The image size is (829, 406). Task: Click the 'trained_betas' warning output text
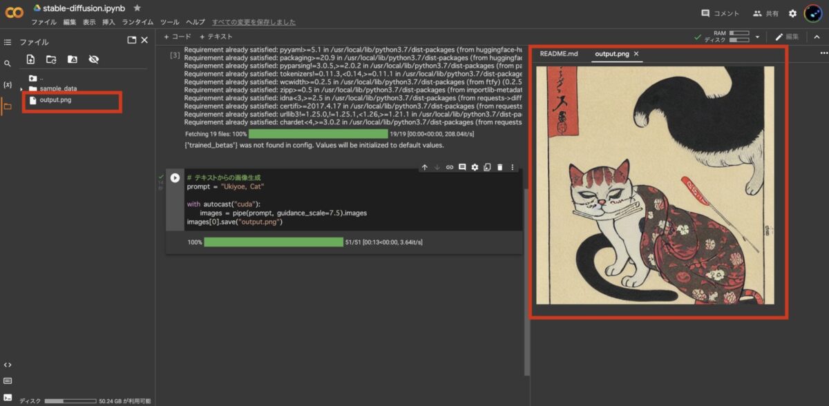tap(314, 145)
